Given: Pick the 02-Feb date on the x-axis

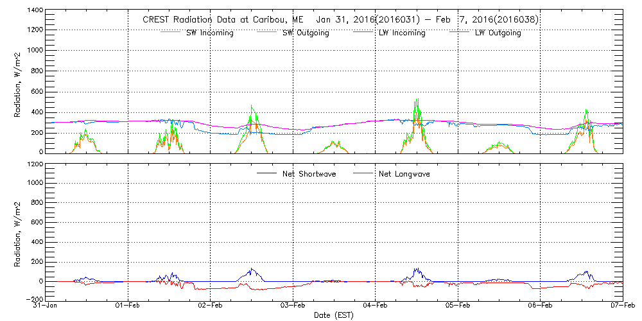Looking at the screenshot, I should (x=211, y=306).
